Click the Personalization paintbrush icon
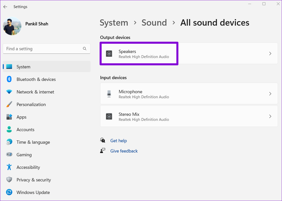This screenshot has width=282, height=201. 9,104
